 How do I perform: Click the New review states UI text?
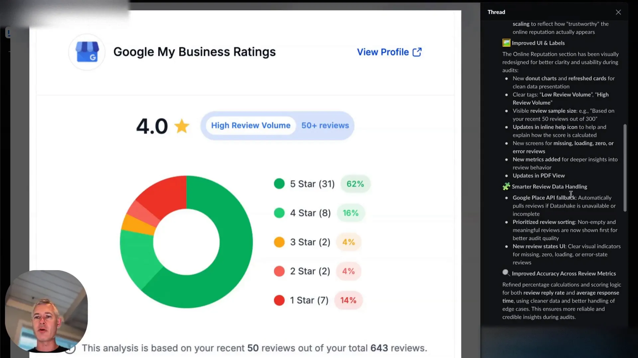[x=539, y=246]
